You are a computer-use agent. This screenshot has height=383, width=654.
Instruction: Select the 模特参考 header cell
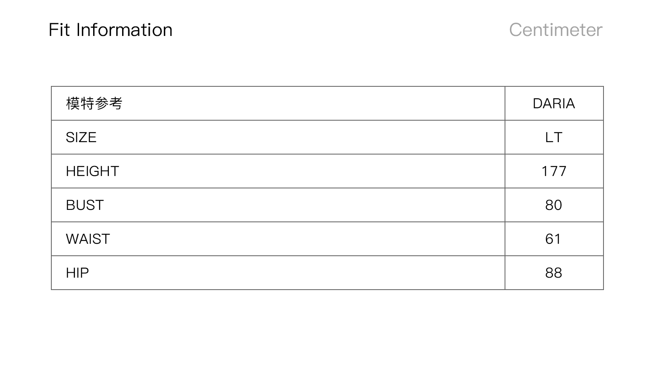(x=94, y=103)
